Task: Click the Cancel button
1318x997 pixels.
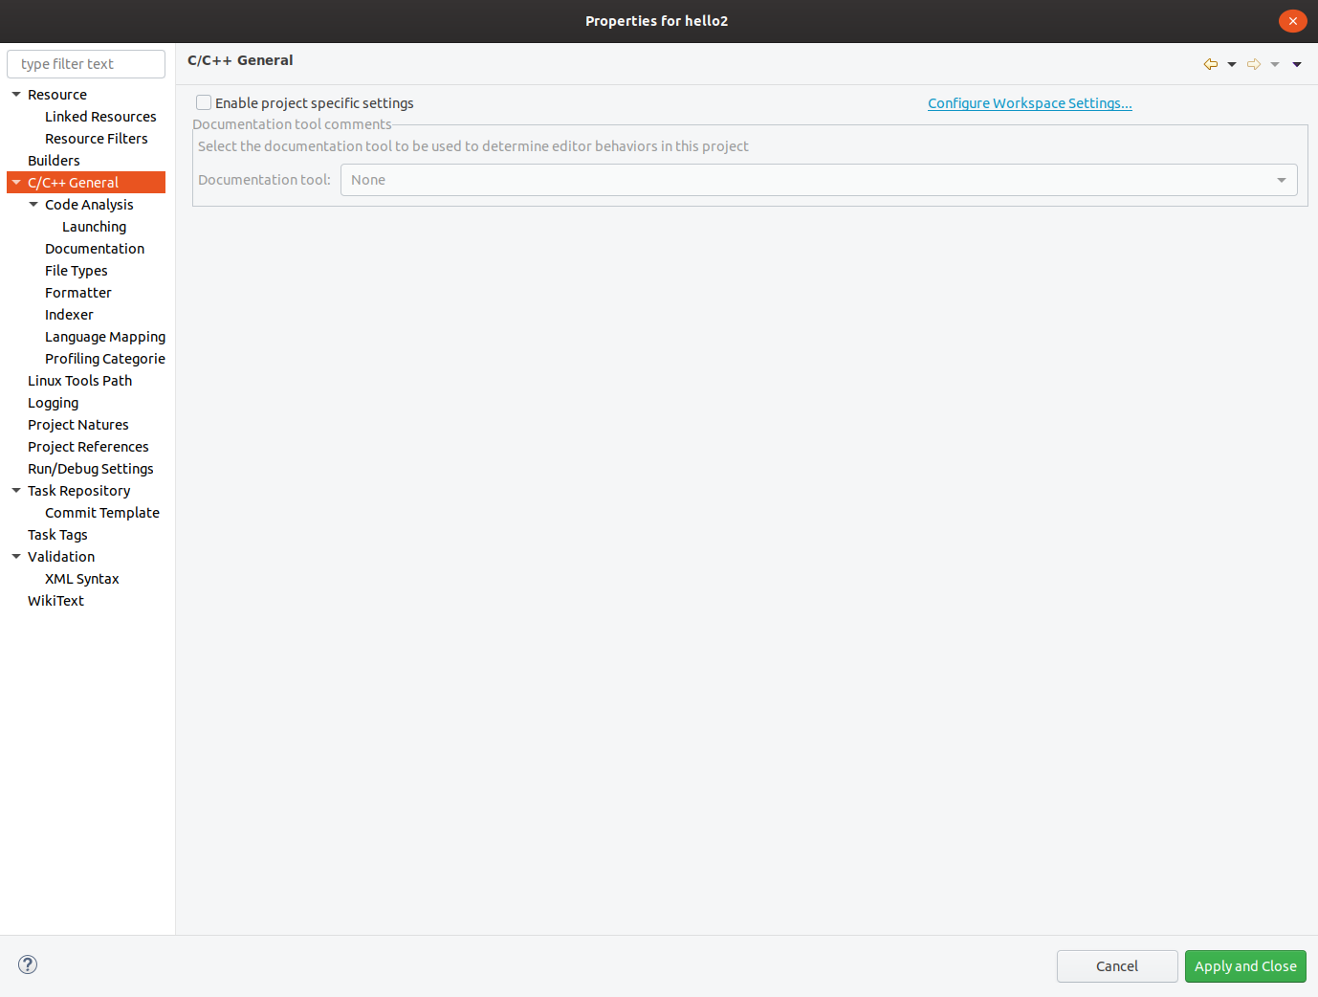Action: coord(1117,966)
